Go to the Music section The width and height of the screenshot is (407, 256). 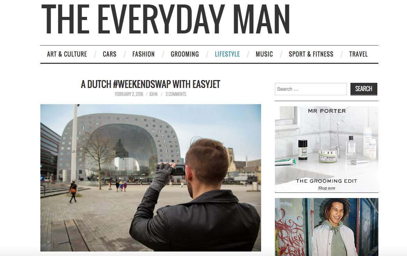pyautogui.click(x=264, y=54)
